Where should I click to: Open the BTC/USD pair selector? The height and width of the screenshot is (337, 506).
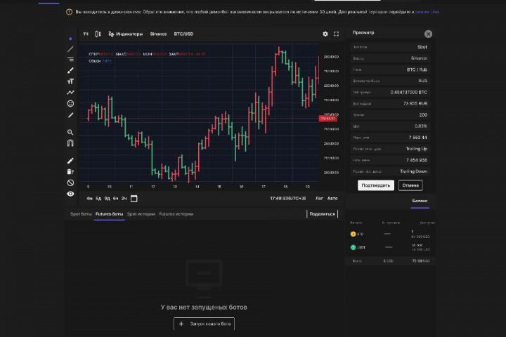183,34
